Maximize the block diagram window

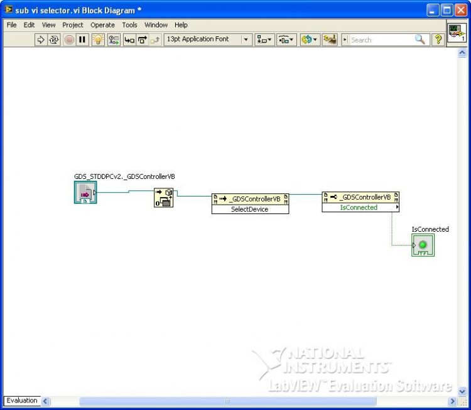447,10
